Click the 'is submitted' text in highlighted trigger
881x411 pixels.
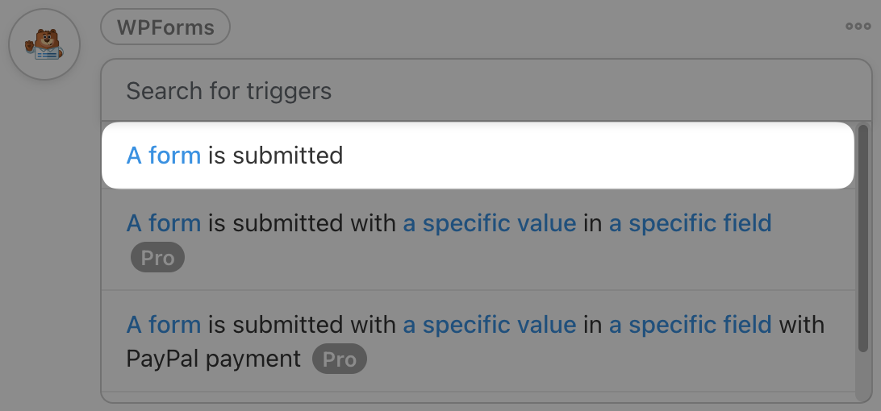(x=275, y=155)
